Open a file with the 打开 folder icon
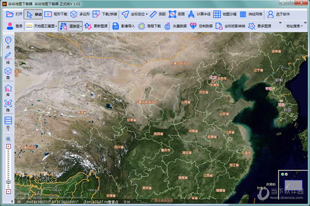 click(x=9, y=14)
